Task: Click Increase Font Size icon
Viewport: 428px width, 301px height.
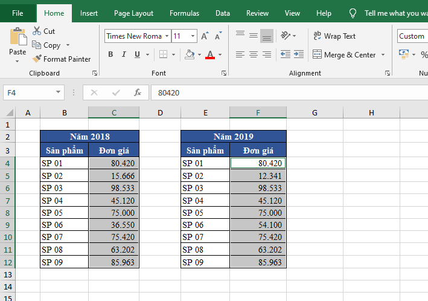Action: pyautogui.click(x=205, y=36)
